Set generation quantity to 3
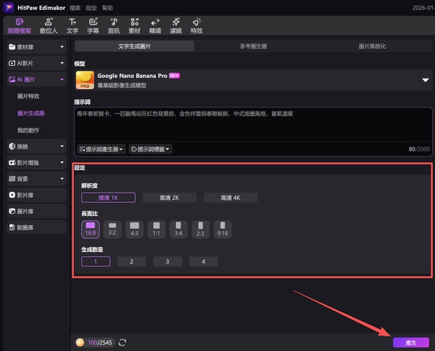 point(167,262)
